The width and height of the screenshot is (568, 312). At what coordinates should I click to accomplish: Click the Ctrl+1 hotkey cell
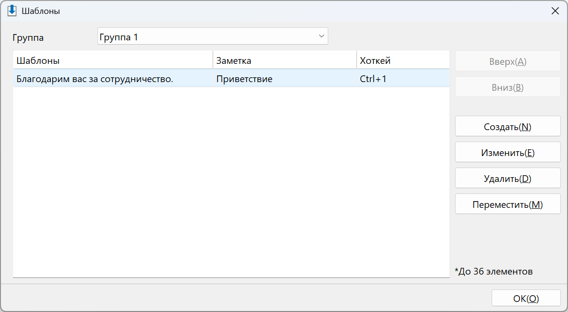(373, 79)
